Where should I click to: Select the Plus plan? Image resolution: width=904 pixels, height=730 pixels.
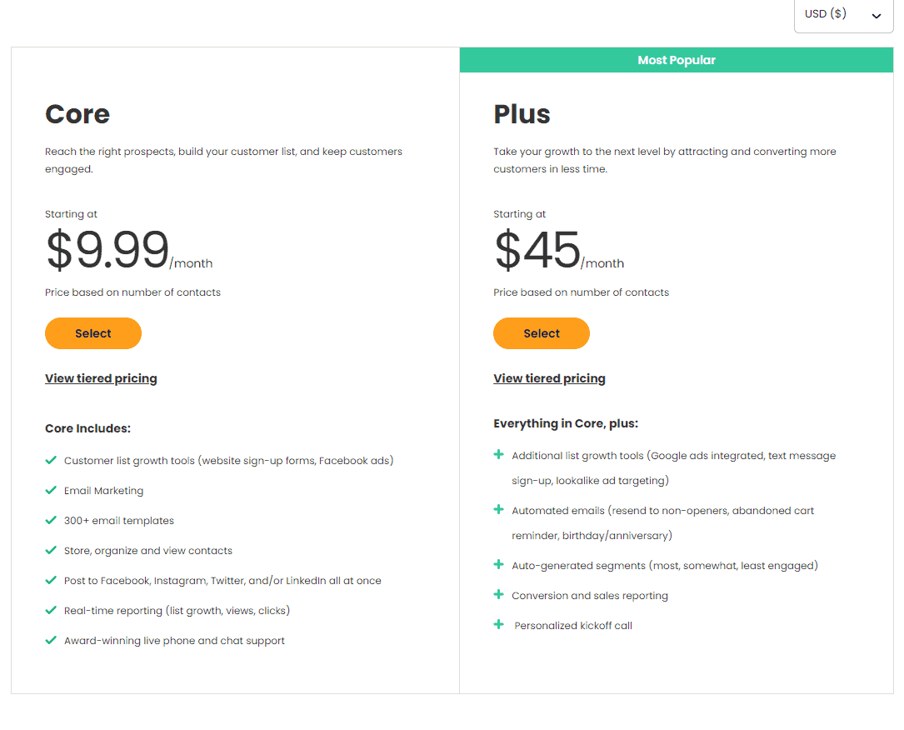tap(541, 332)
